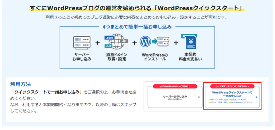Click the globe domain icon

116,42
